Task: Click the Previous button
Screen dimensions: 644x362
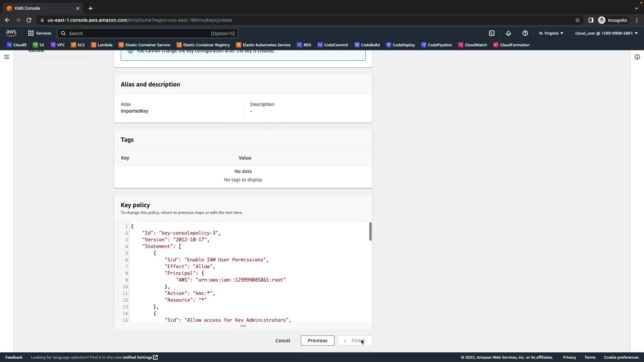Action: click(317, 341)
